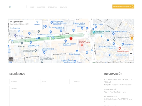
Task: Click the Polvos Azules shopping marker
Action: tap(52, 23)
